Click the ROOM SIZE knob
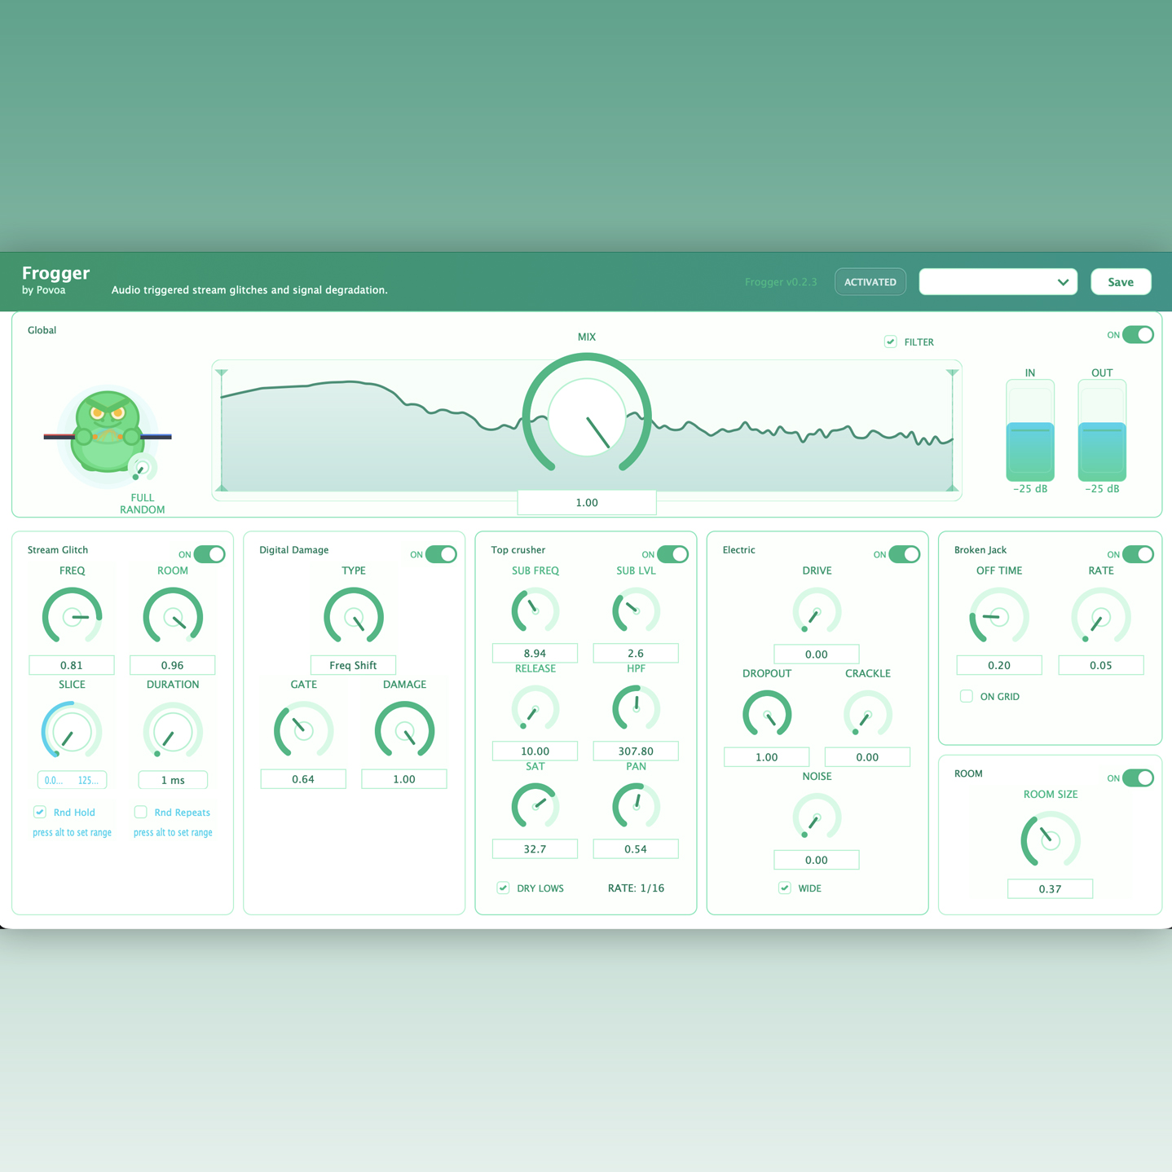The image size is (1172, 1172). point(1050,840)
